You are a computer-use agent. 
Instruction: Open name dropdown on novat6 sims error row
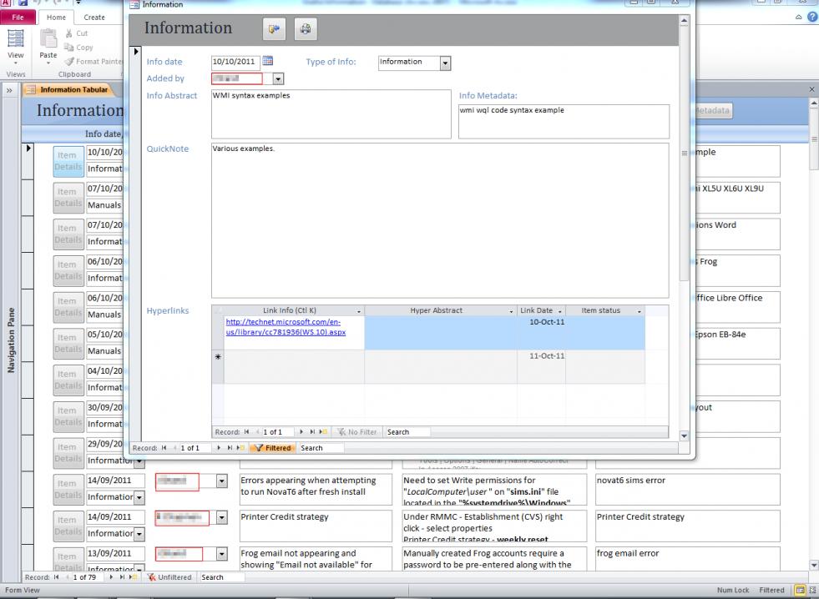click(221, 481)
